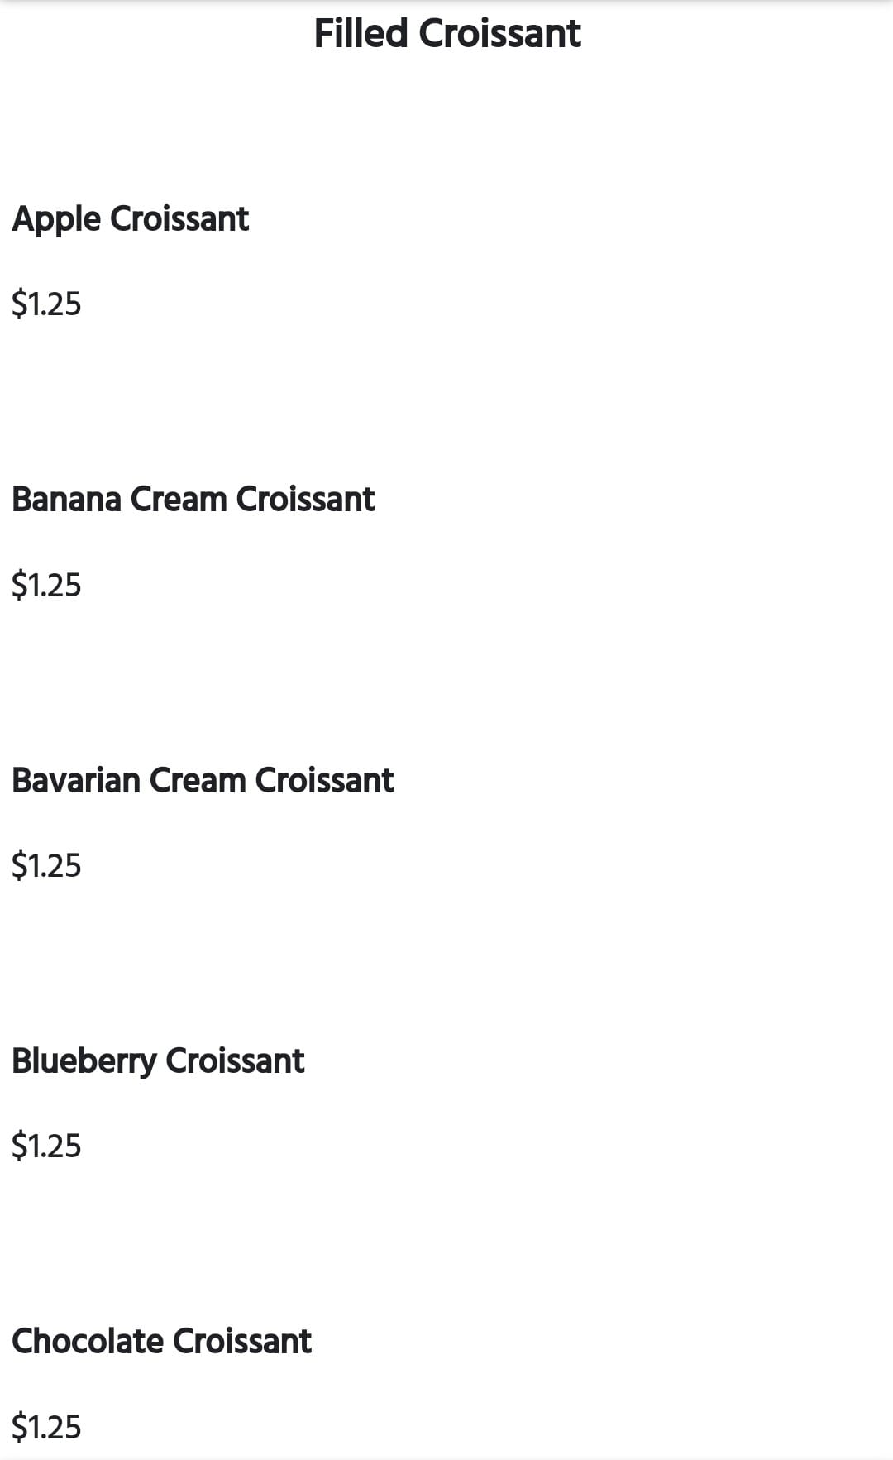
Task: Choose the Bavarian Cream Croissant item
Action: point(203,781)
